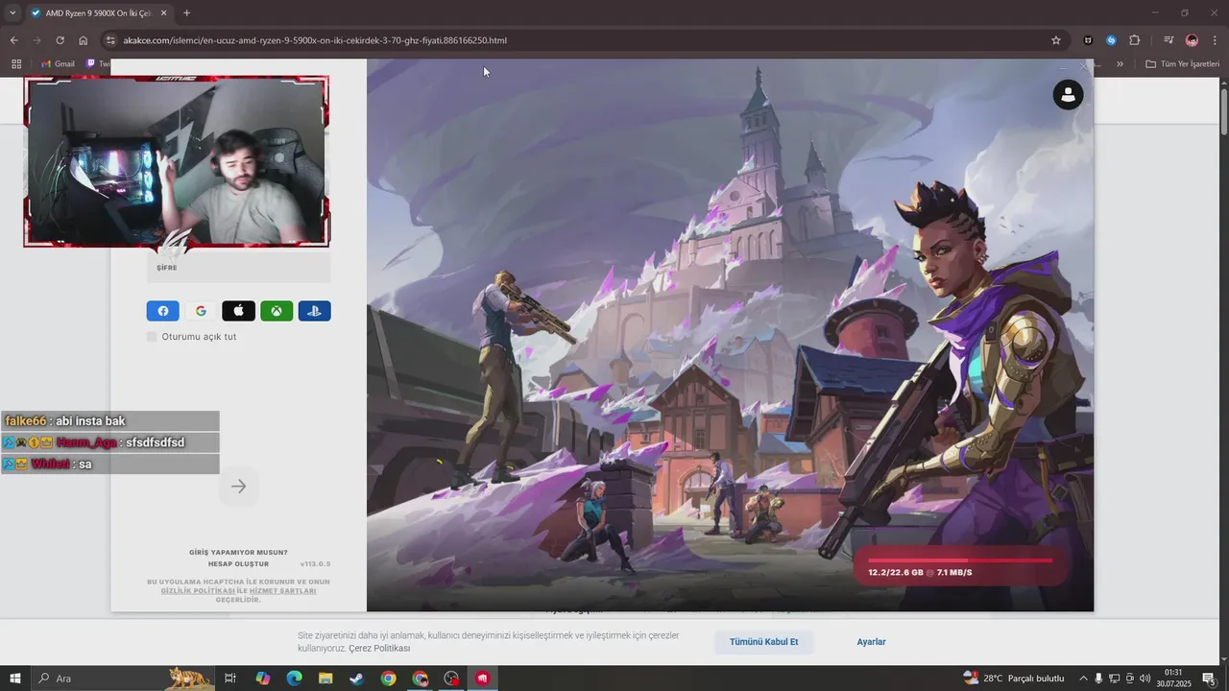Open the Windows notification center
The image size is (1229, 691).
pyautogui.click(x=1209, y=679)
